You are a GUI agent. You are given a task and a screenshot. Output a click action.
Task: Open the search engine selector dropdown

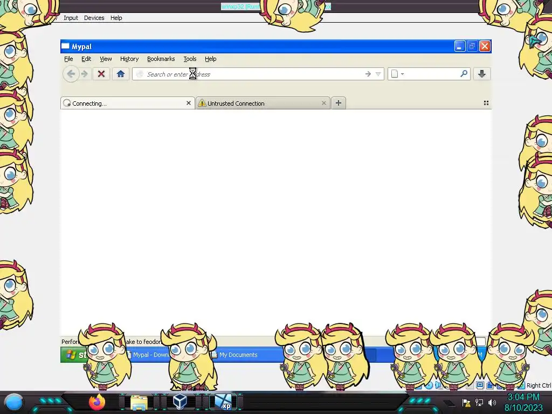click(397, 74)
